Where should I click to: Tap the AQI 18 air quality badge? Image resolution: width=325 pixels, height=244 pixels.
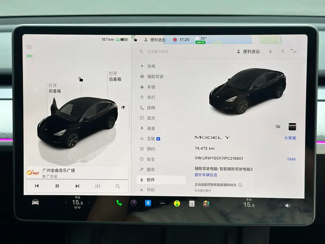point(200,42)
